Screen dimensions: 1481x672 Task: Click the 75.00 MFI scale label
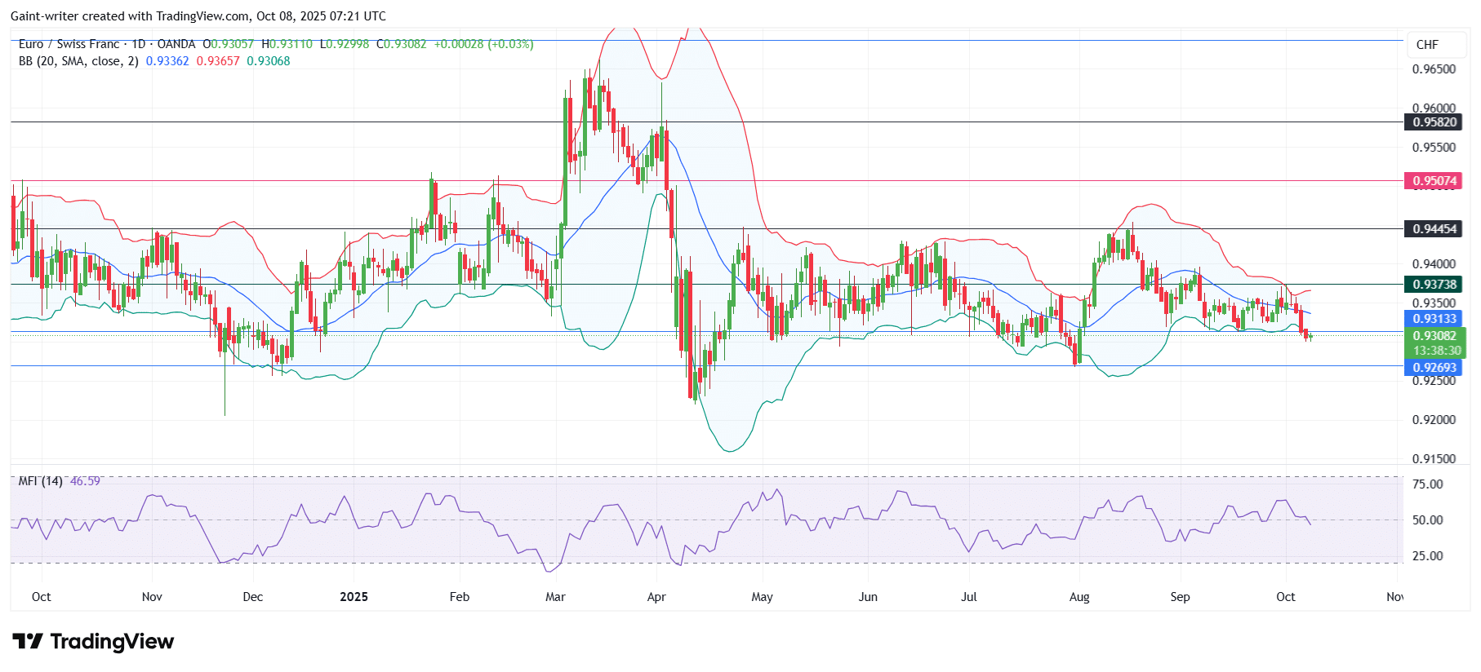1427,484
